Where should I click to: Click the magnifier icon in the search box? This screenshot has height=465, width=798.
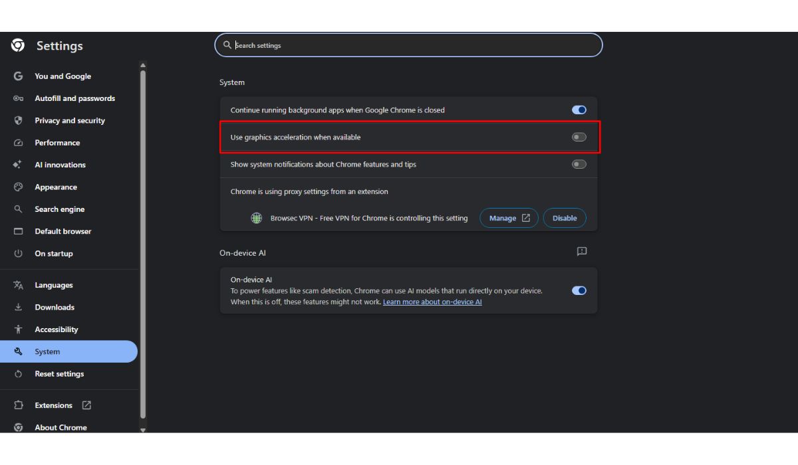(x=227, y=45)
